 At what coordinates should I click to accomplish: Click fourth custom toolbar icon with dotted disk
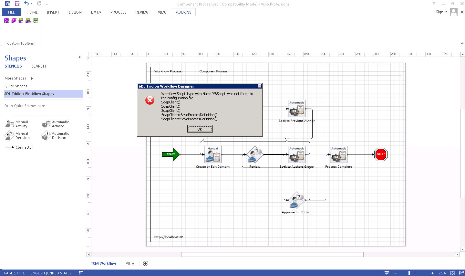pyautogui.click(x=28, y=21)
